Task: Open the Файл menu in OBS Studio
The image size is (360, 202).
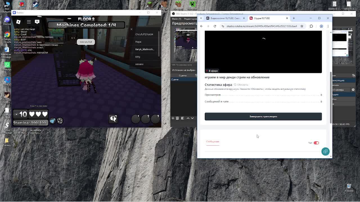Action: (x=176, y=19)
